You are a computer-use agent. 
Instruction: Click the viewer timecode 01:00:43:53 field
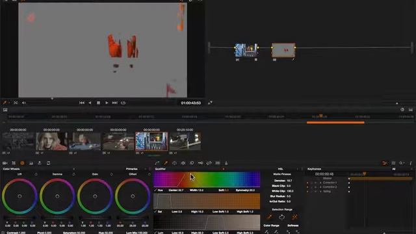[190, 103]
